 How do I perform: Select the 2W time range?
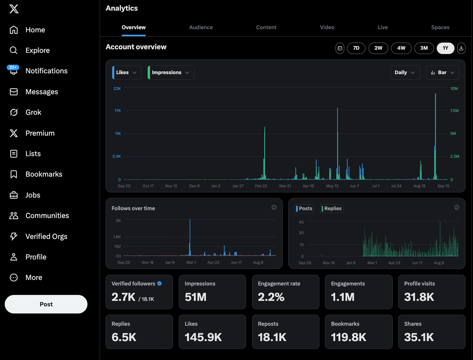point(378,48)
